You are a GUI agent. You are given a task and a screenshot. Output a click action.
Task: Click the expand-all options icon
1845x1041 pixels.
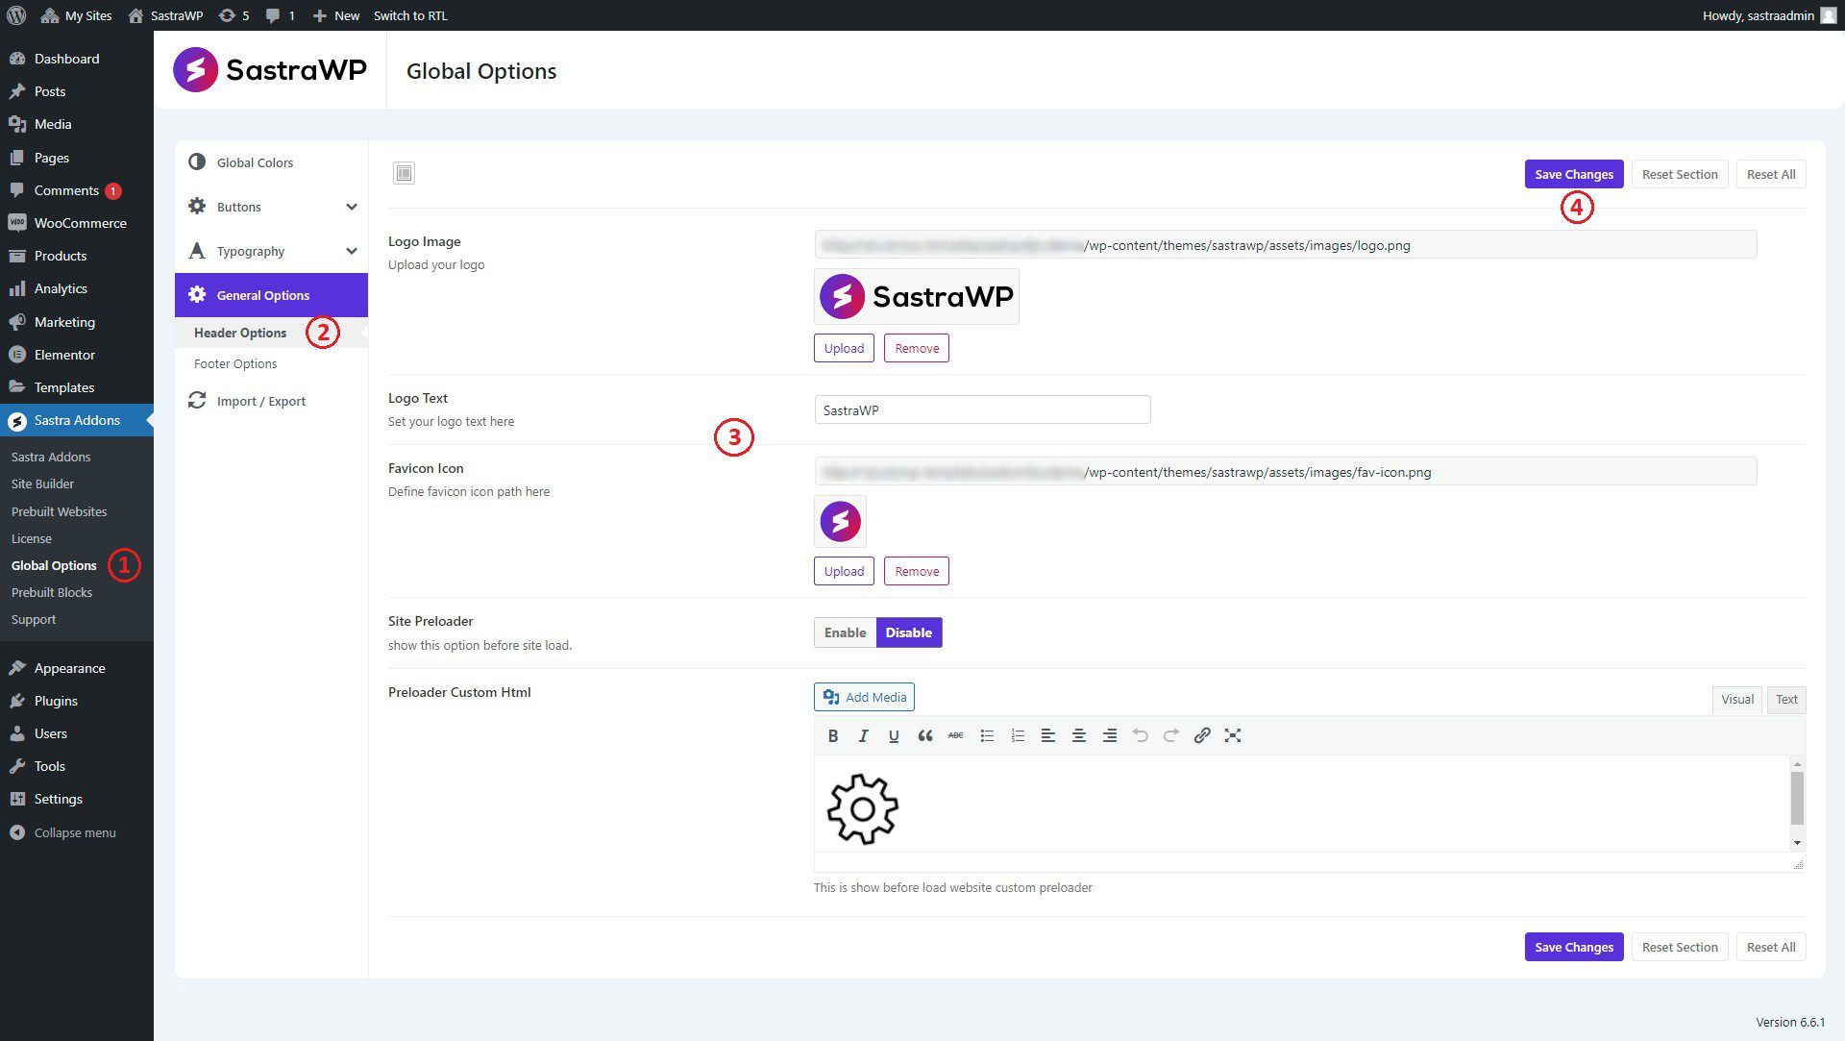click(x=404, y=173)
